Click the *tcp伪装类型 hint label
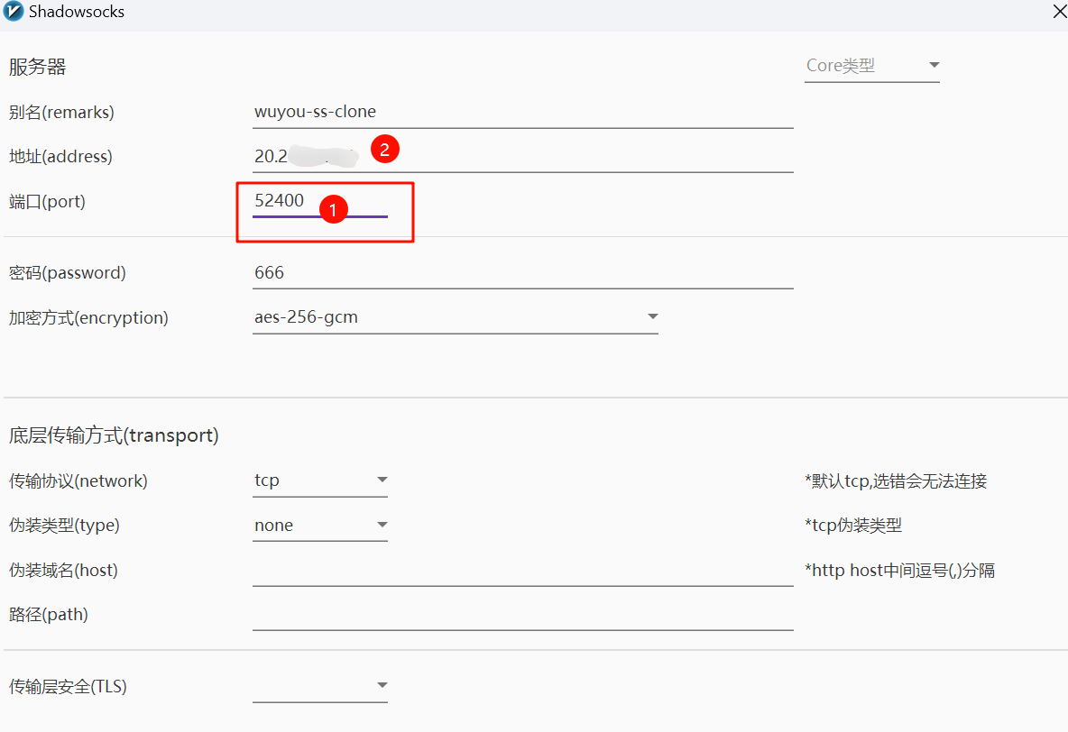The height and width of the screenshot is (732, 1068). coord(853,526)
